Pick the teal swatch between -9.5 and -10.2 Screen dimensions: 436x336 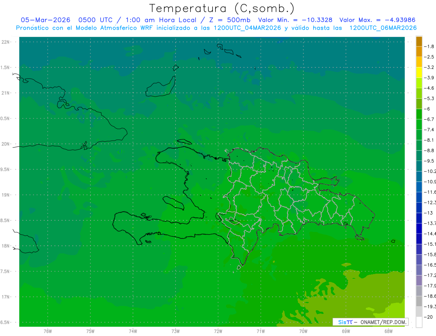pos(419,166)
